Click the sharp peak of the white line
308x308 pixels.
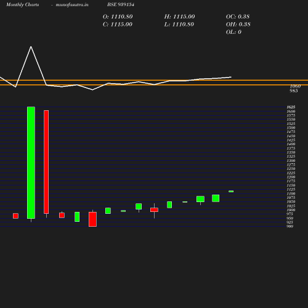pyautogui.click(x=31, y=47)
